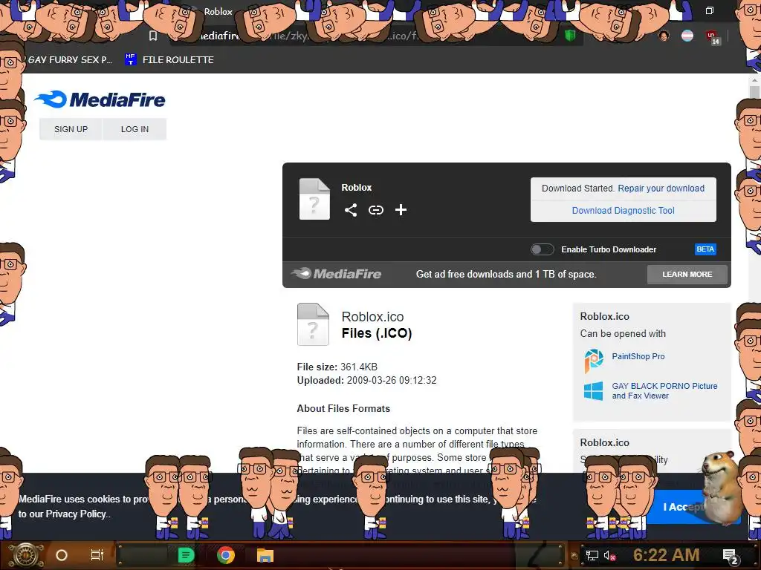Screen dimensions: 761x570
Task: Click the unknown file icon in dark download box
Action: pyautogui.click(x=314, y=199)
